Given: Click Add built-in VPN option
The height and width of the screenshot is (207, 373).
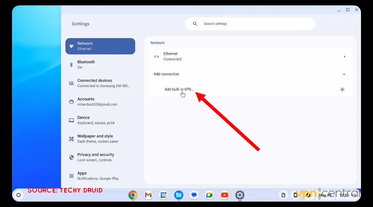Looking at the screenshot, I should [179, 89].
